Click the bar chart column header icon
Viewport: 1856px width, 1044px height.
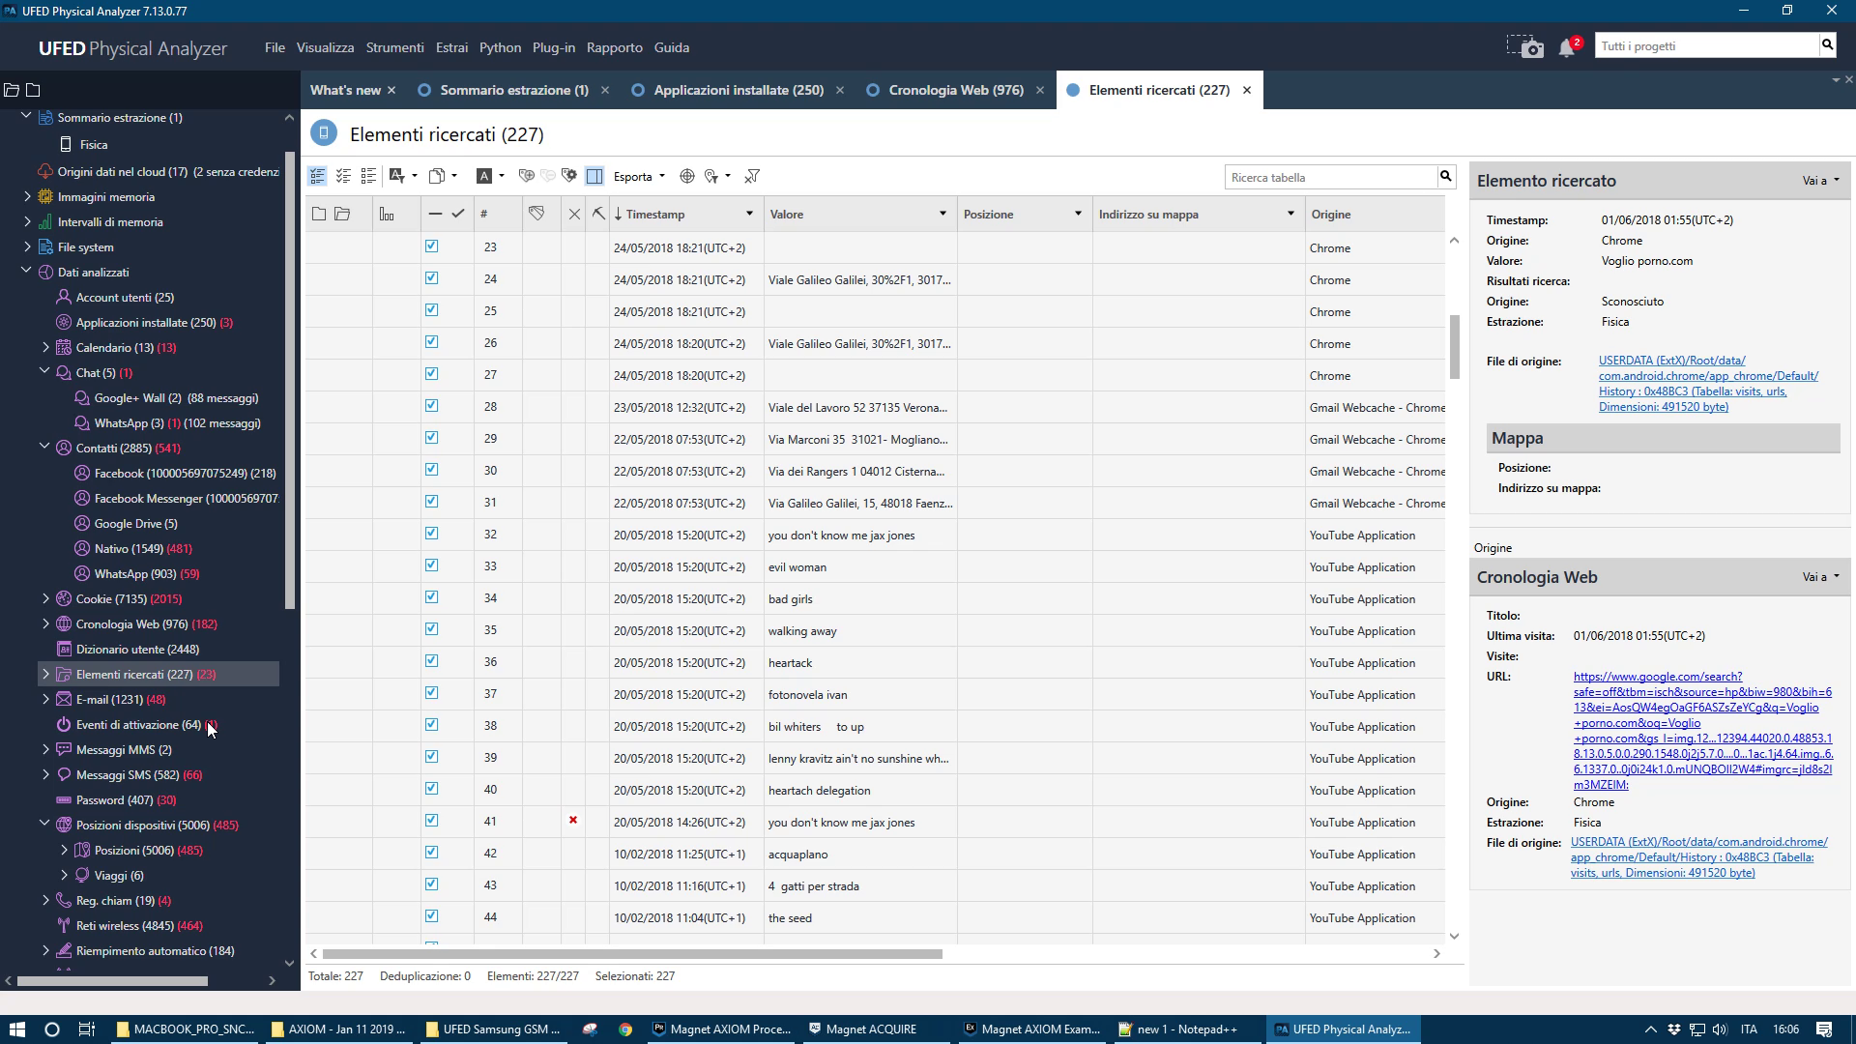[387, 214]
